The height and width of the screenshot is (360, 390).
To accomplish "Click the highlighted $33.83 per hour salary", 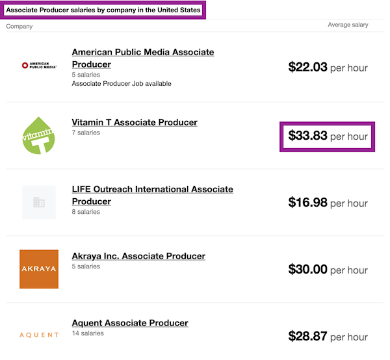I will (x=328, y=136).
